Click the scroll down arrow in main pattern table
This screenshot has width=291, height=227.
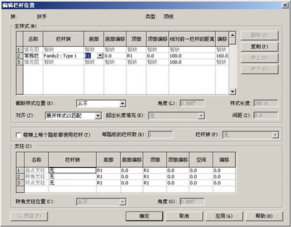[232, 91]
